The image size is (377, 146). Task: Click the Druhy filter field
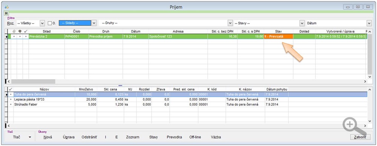[163, 23]
